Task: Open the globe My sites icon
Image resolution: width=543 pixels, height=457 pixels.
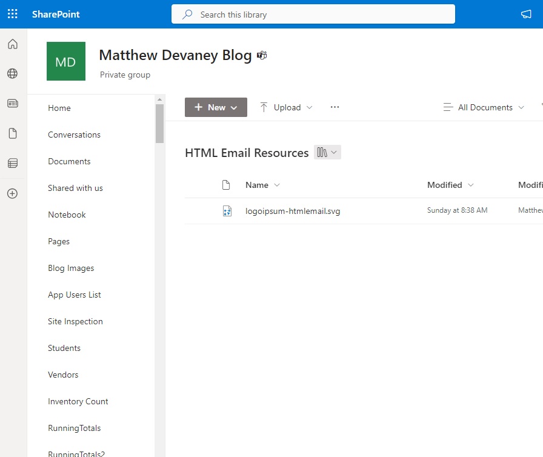Action: (13, 73)
